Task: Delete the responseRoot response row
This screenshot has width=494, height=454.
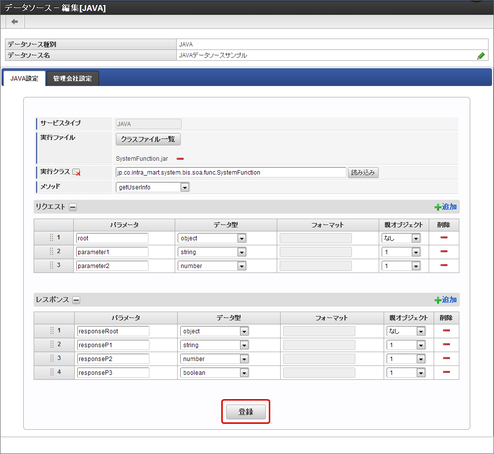Action: pyautogui.click(x=446, y=331)
